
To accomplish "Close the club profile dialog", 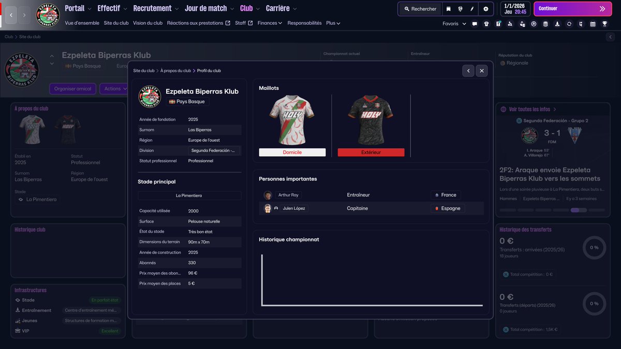I will tap(481, 71).
